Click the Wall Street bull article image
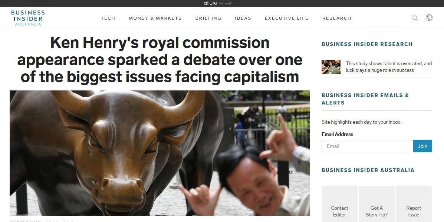 [x=160, y=153]
